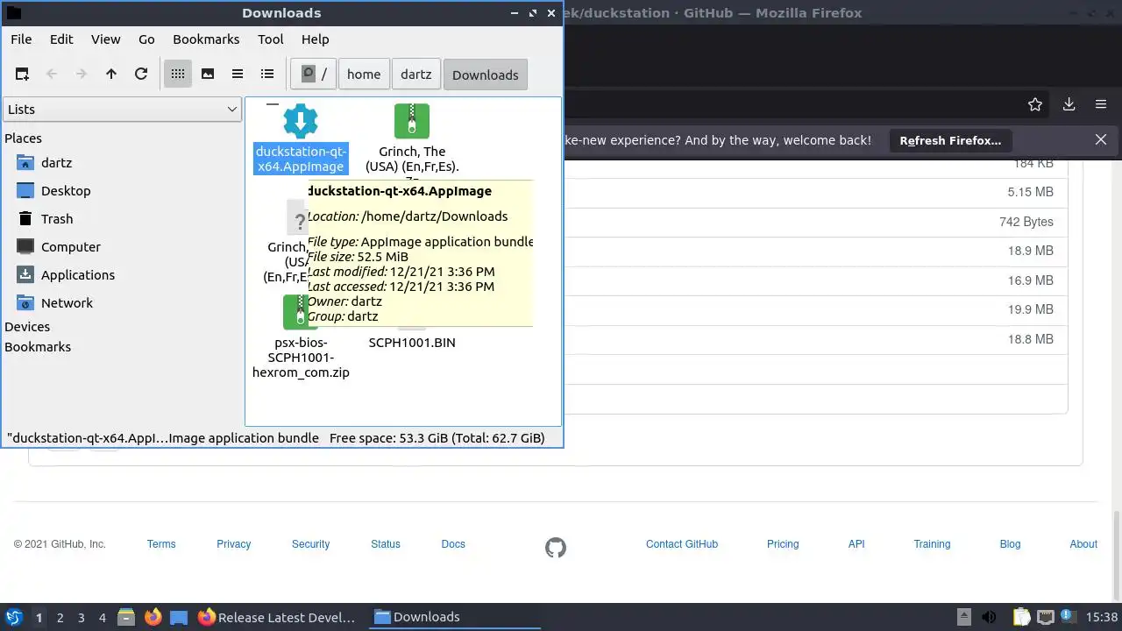Open Contact GitHub footer link
The height and width of the screenshot is (631, 1122).
[x=682, y=544]
